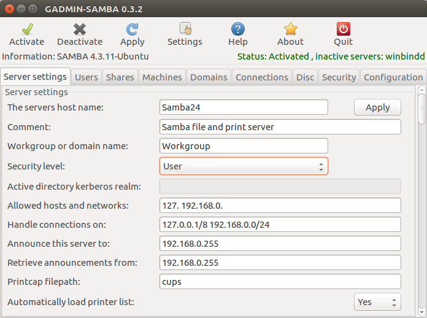Click the Active directory kerberos realm field

tap(280, 187)
